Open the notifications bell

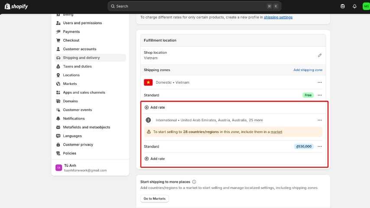(x=354, y=6)
